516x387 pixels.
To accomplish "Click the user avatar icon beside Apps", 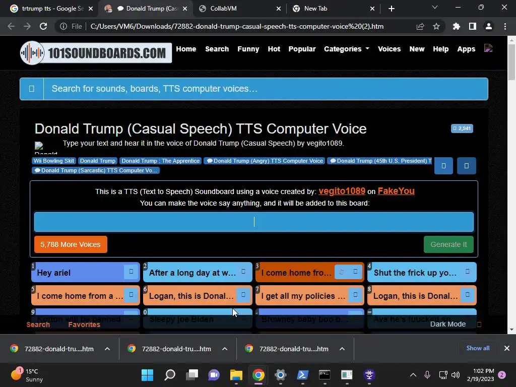I will tap(488, 48).
